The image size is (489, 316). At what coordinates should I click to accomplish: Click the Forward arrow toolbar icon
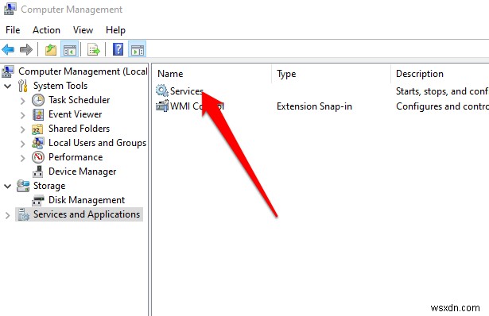[x=26, y=49]
